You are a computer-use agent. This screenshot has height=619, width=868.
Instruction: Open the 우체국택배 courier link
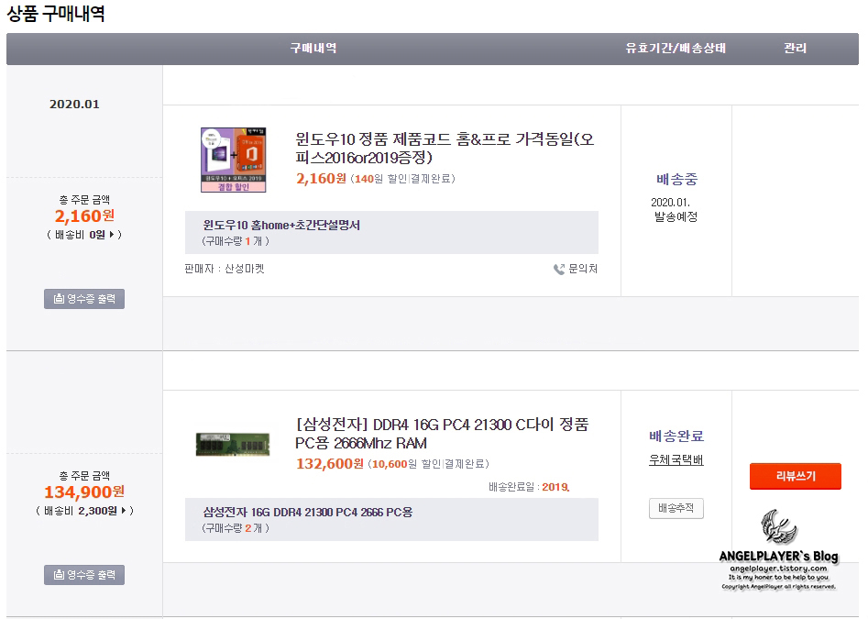click(676, 460)
